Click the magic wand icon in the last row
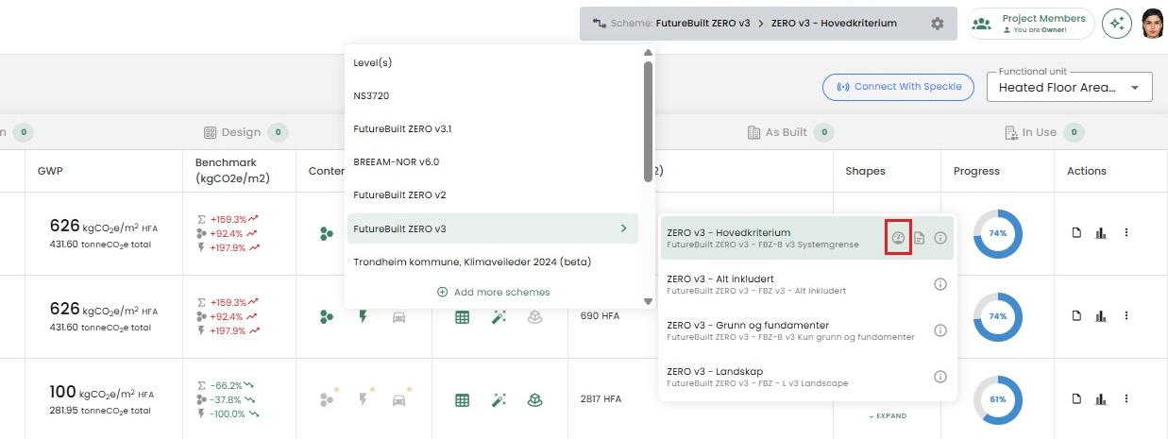1168x439 pixels. 499,400
